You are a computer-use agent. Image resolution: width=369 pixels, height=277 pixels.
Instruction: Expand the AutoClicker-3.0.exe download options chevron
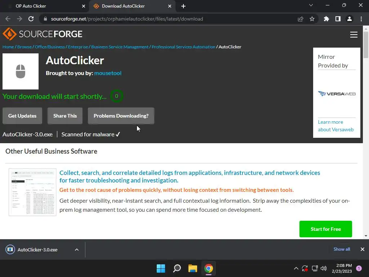(x=77, y=250)
